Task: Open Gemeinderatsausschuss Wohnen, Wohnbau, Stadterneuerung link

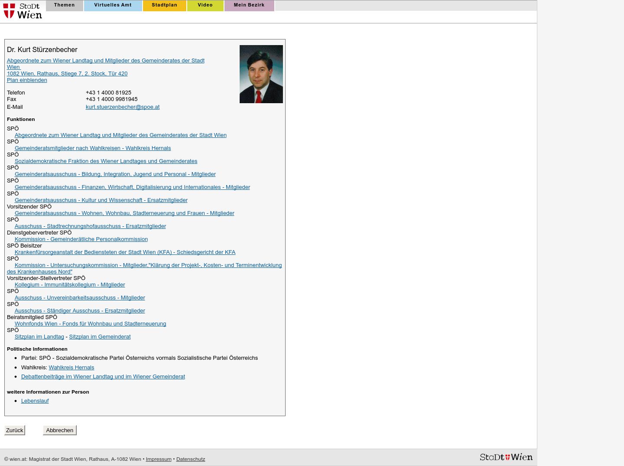Action: 124,213
